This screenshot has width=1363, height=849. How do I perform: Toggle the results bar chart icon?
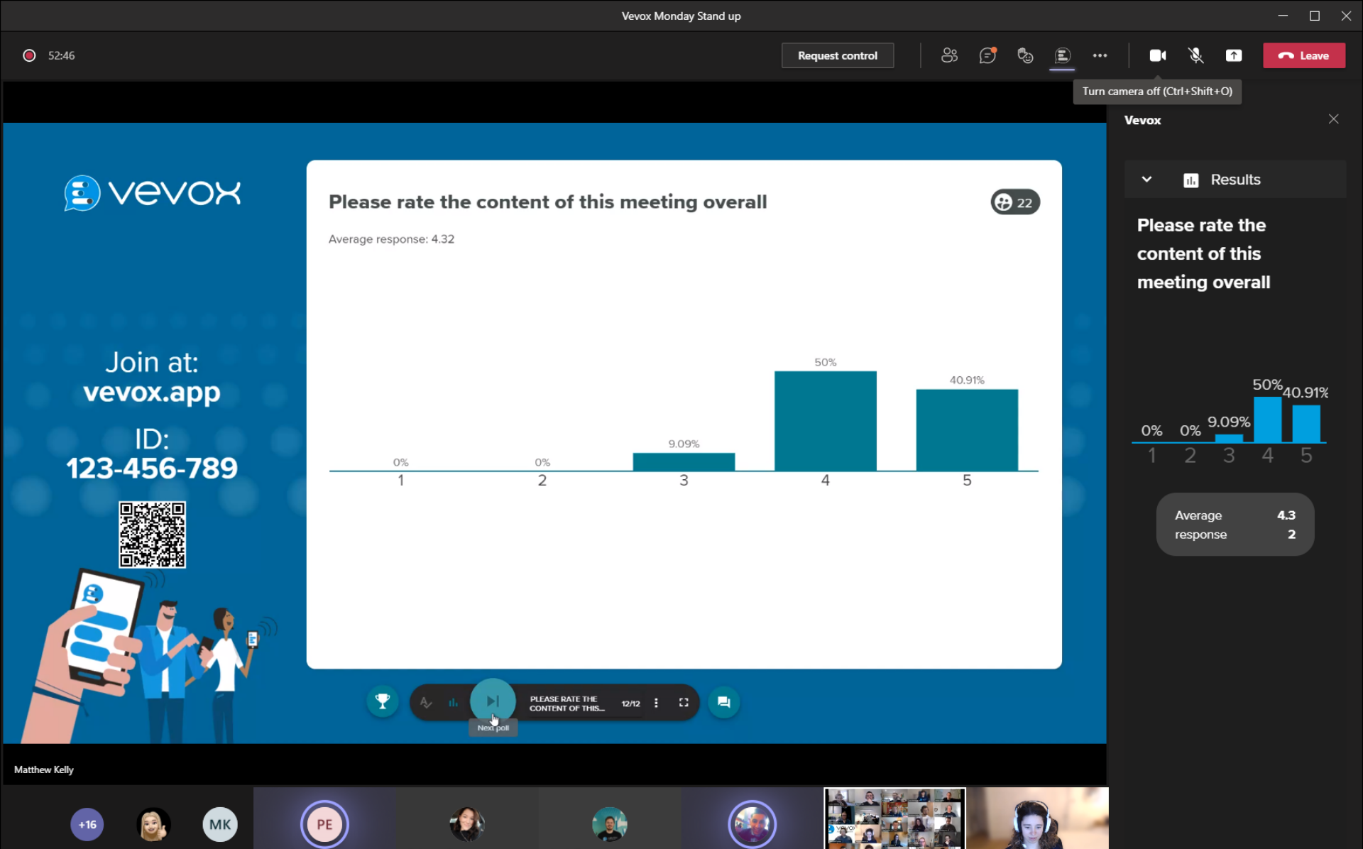click(x=453, y=703)
